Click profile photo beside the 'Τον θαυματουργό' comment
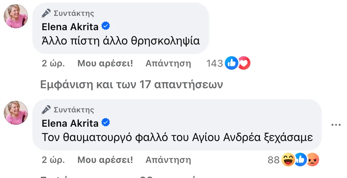The height and width of the screenshot is (178, 347). click(16, 113)
